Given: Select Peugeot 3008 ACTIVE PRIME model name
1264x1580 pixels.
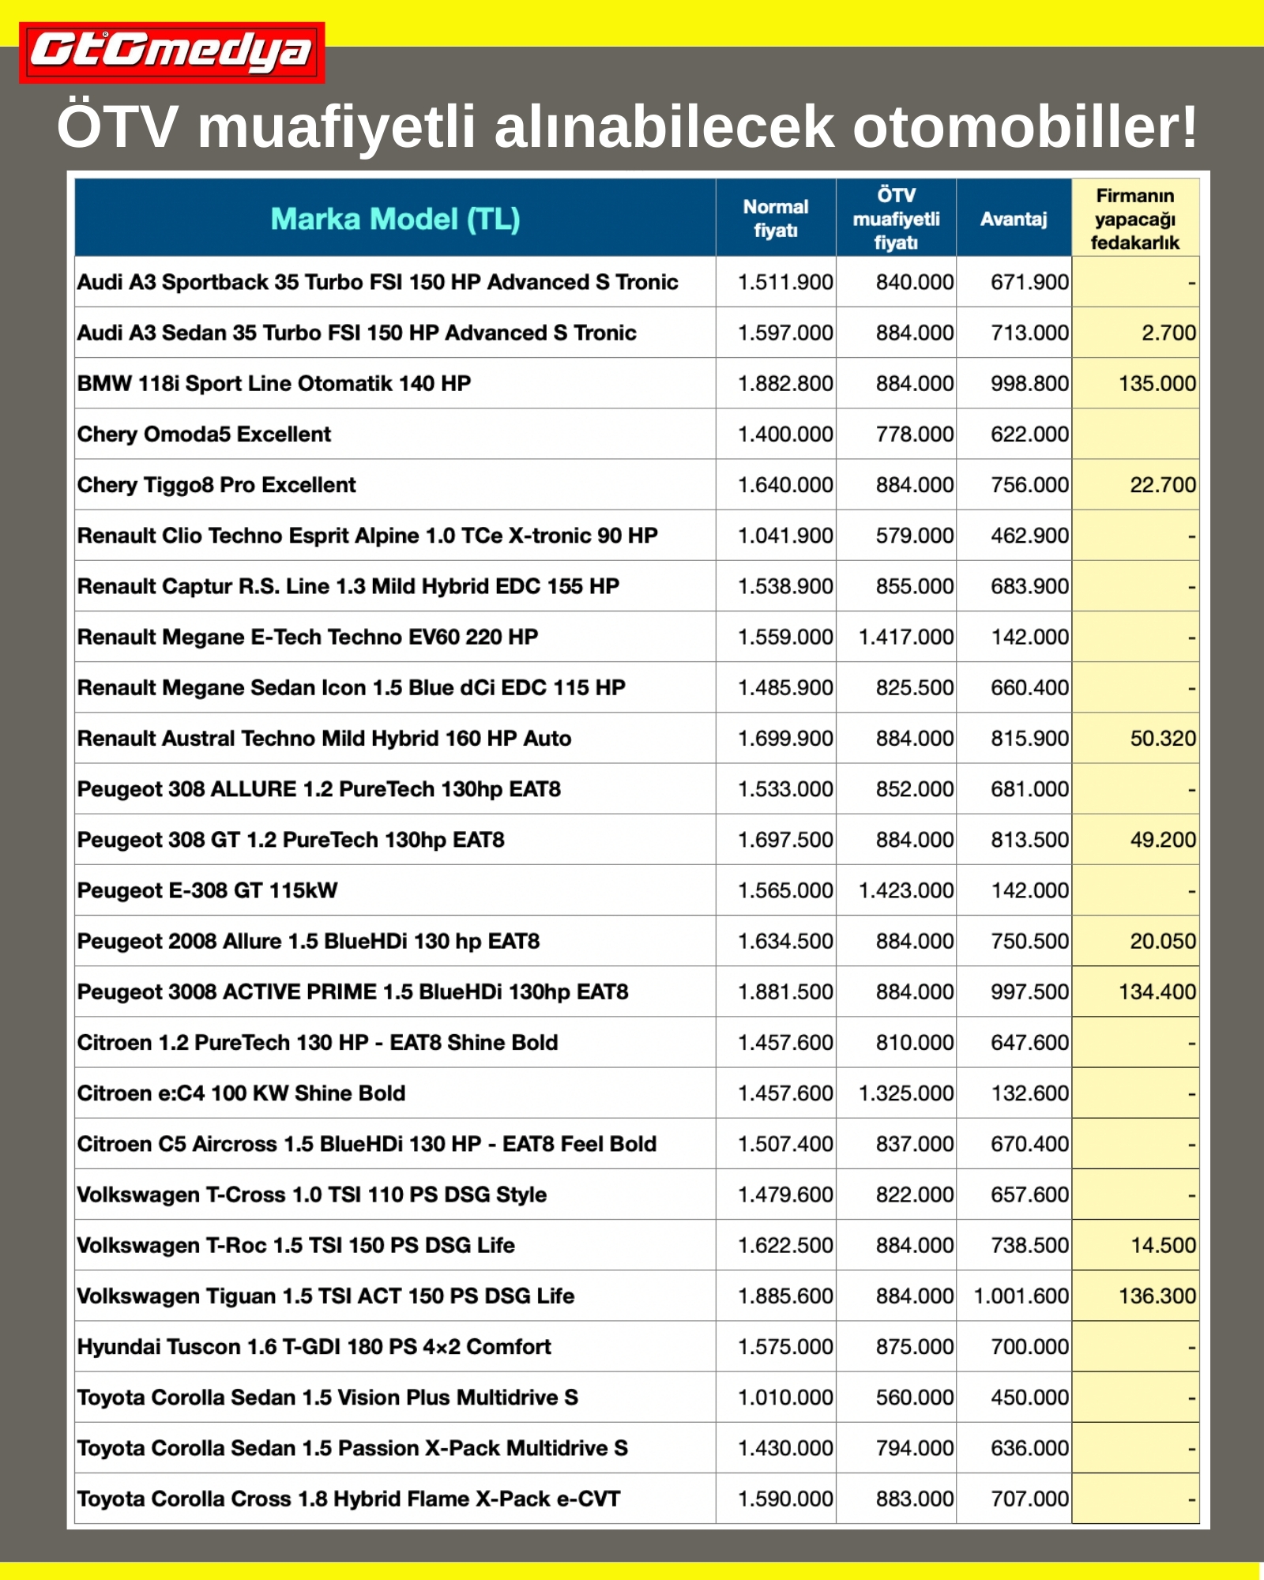Looking at the screenshot, I should tap(352, 991).
